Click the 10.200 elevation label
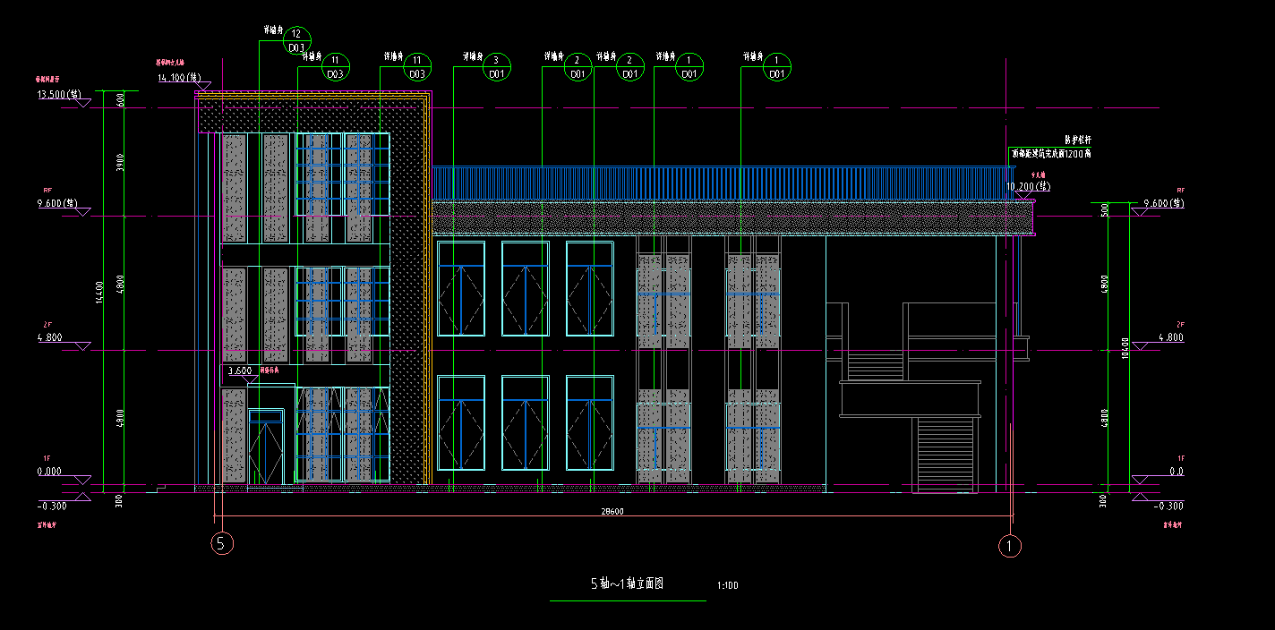1275x630 pixels. coord(1027,186)
